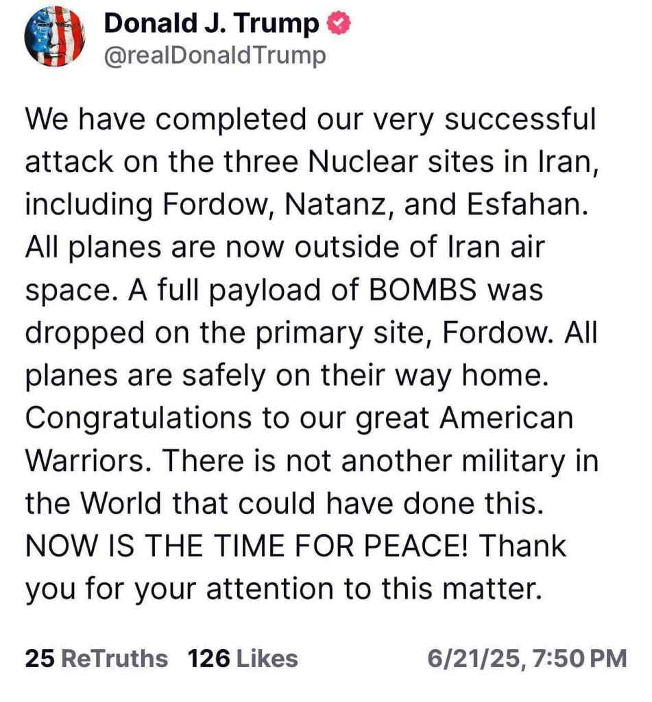This screenshot has height=702, width=652.
Task: Click the 6/21/25, 7:50 PM timestamp
Action: pos(526,659)
